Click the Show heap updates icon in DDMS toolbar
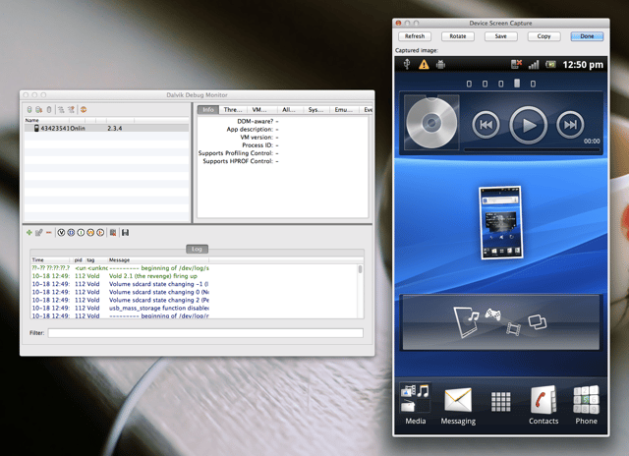This screenshot has width=629, height=456. click(x=29, y=109)
